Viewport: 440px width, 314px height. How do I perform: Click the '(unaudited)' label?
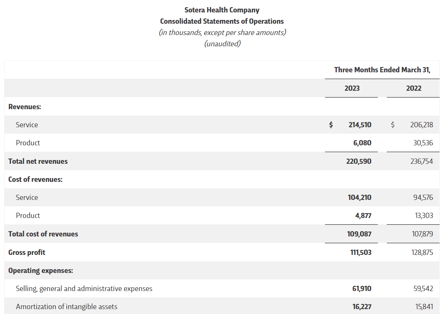point(222,44)
